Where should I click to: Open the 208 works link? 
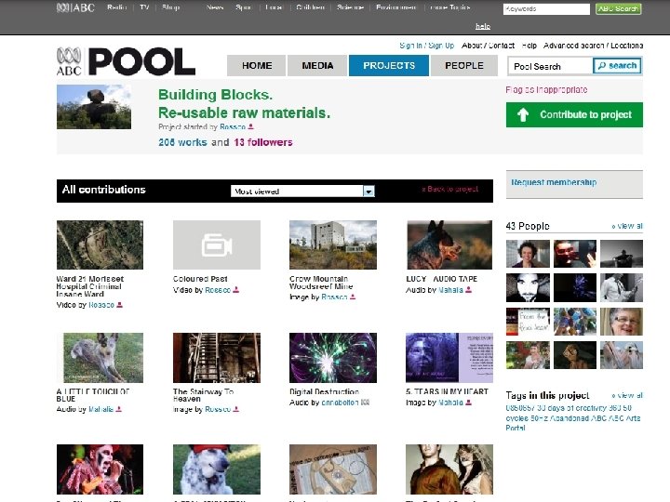tap(182, 142)
